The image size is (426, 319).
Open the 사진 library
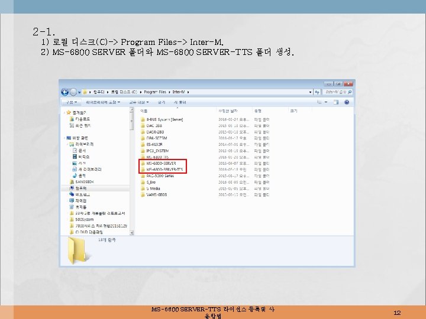pyautogui.click(x=82, y=163)
